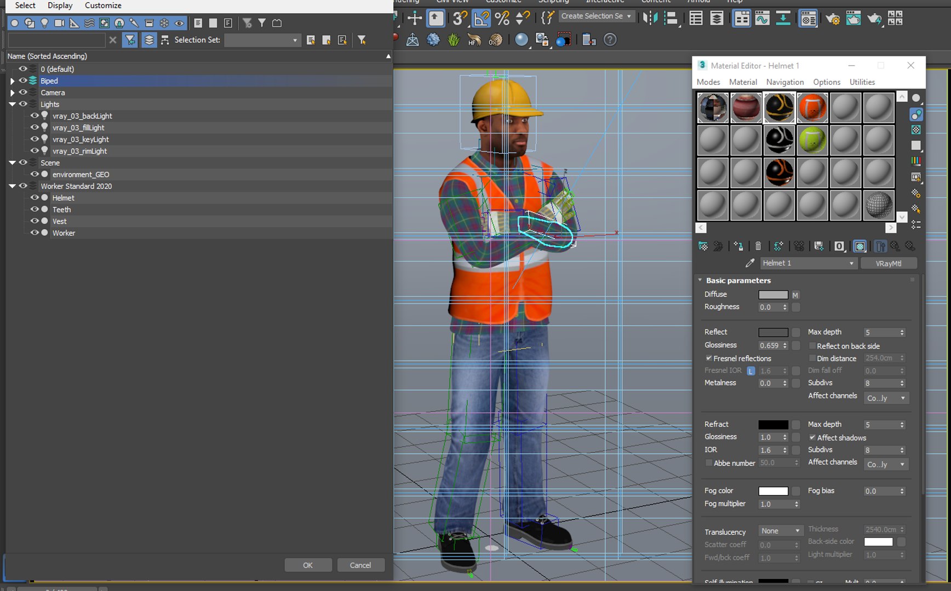Image resolution: width=951 pixels, height=591 pixels.
Task: Click the eyedropper pick material icon
Action: 749,263
